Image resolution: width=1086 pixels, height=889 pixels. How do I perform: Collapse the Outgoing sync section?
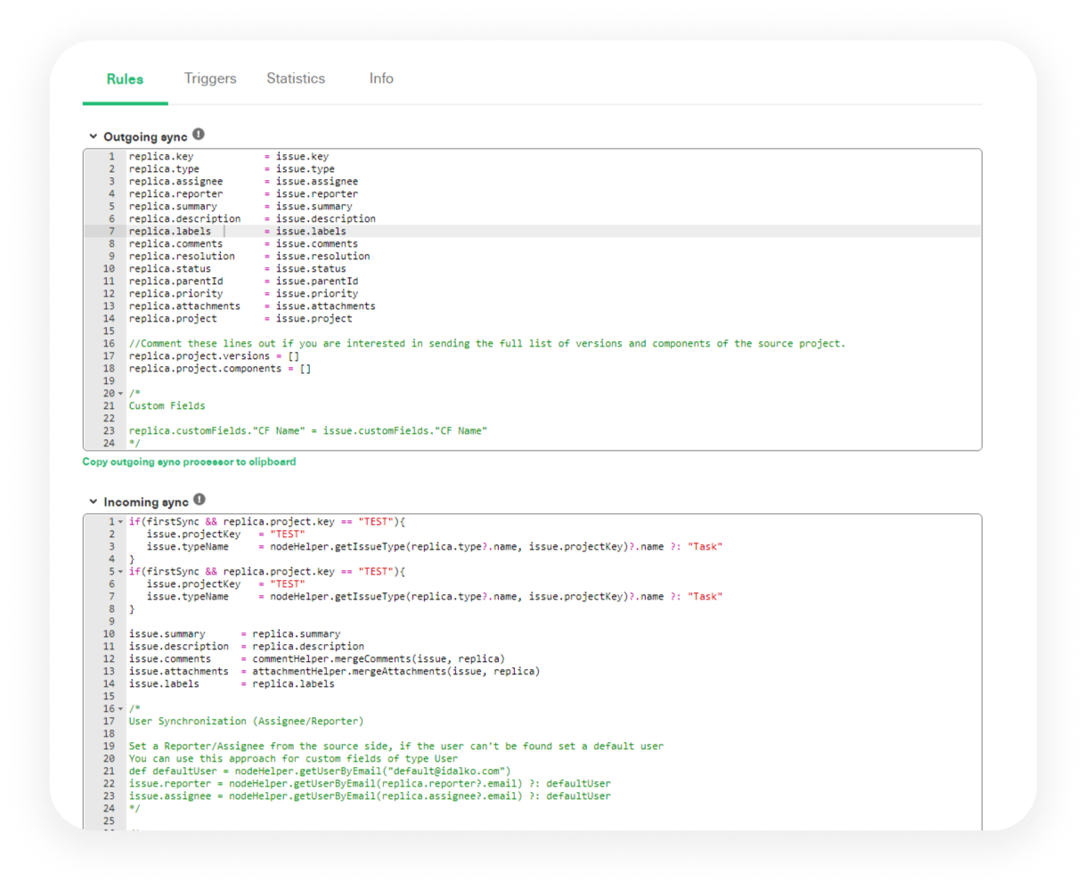(x=93, y=137)
